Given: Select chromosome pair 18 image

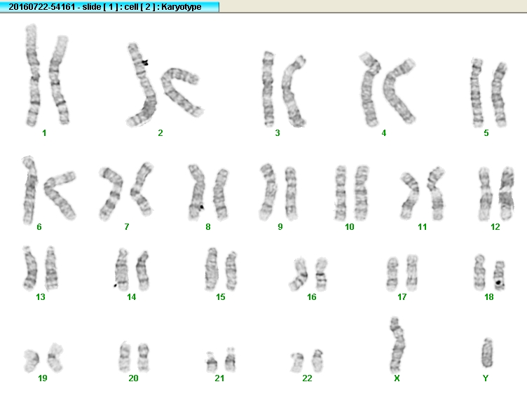Looking at the screenshot, I should click(490, 273).
